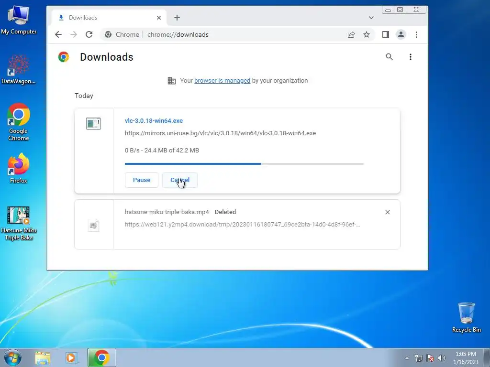Open the Downloads page more actions menu

click(x=410, y=57)
